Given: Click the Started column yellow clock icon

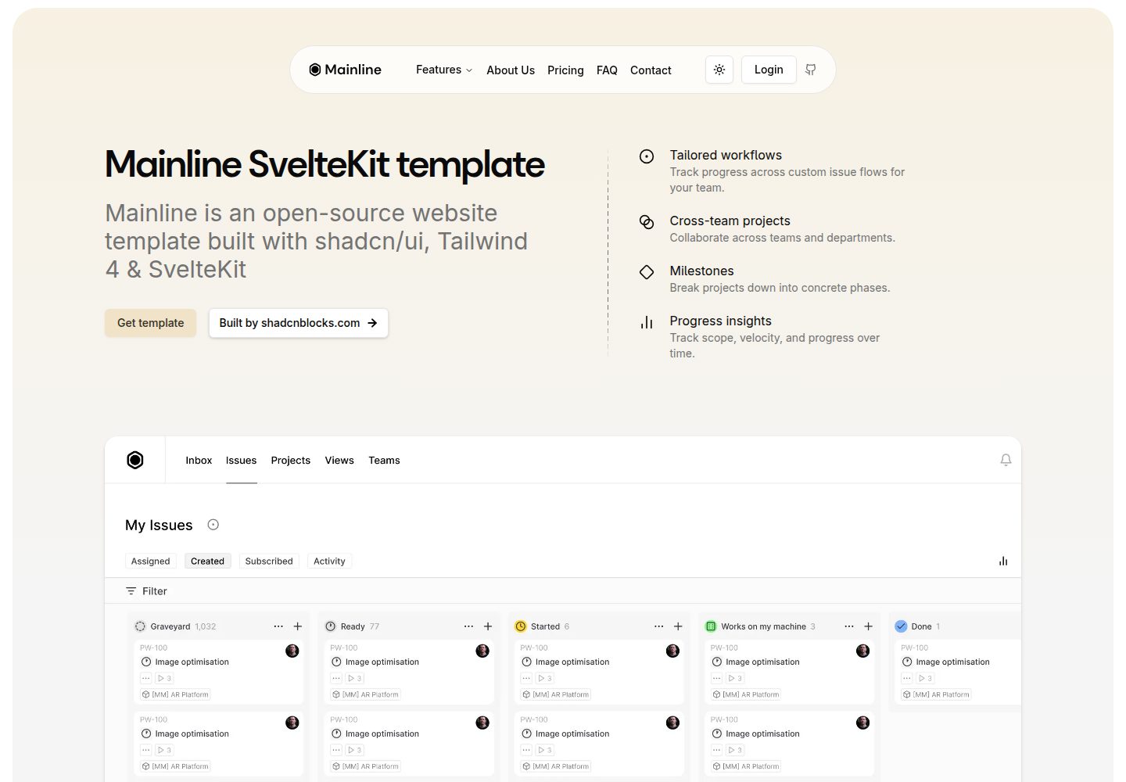Looking at the screenshot, I should point(521,626).
